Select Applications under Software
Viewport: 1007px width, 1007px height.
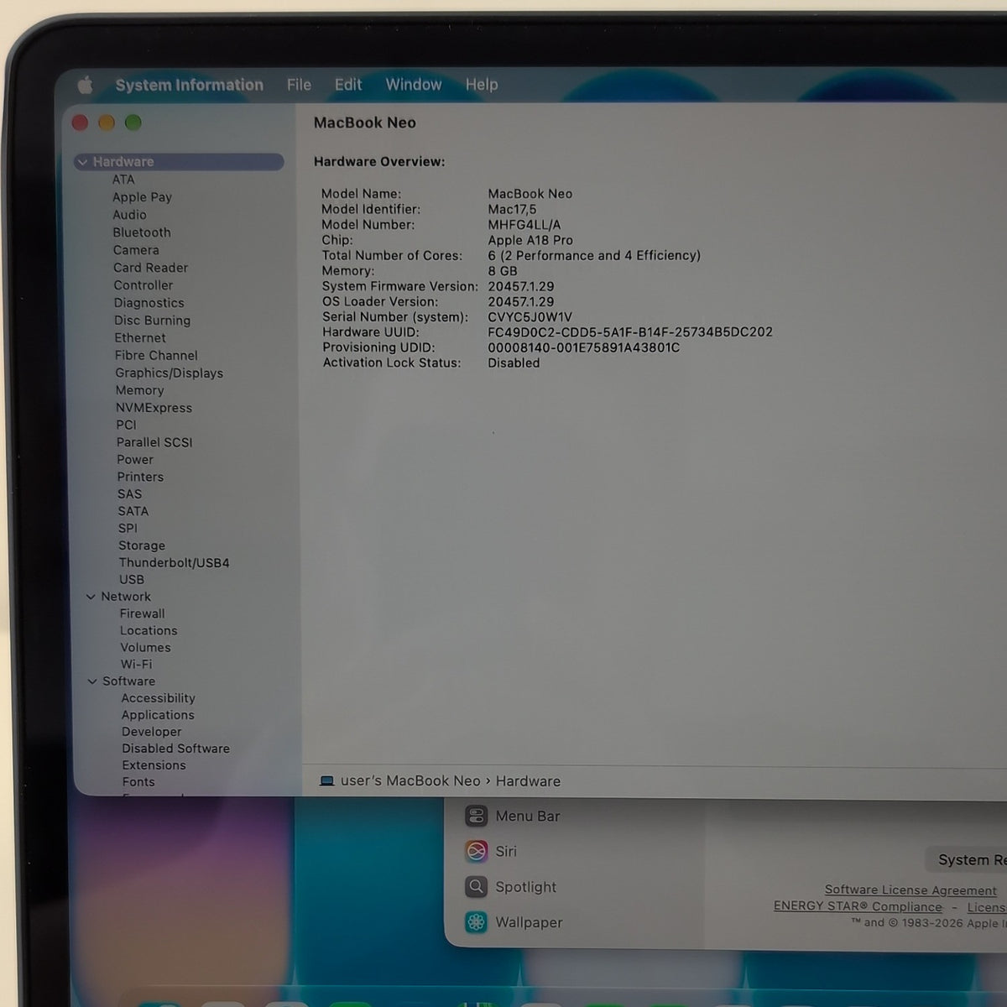pos(158,715)
